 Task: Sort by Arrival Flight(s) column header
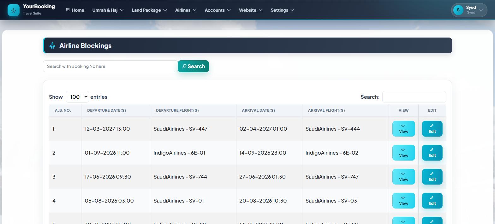tap(345, 110)
